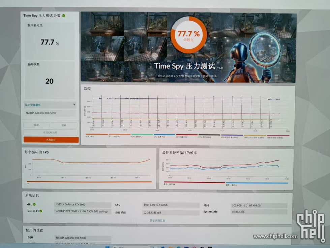Click the 循环次数 label

(x=34, y=64)
